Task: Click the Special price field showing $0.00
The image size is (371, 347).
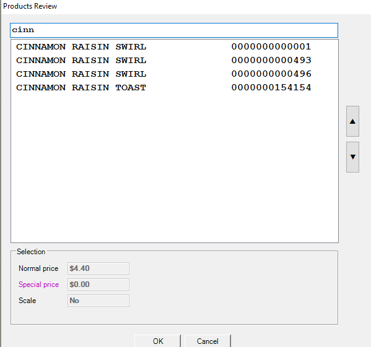Action: coord(98,285)
